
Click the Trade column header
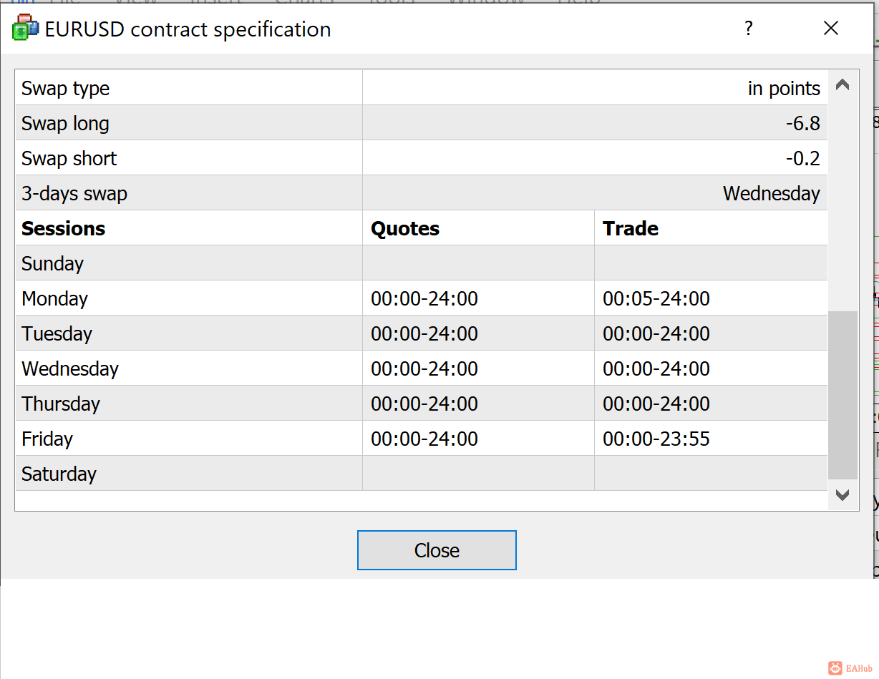631,229
